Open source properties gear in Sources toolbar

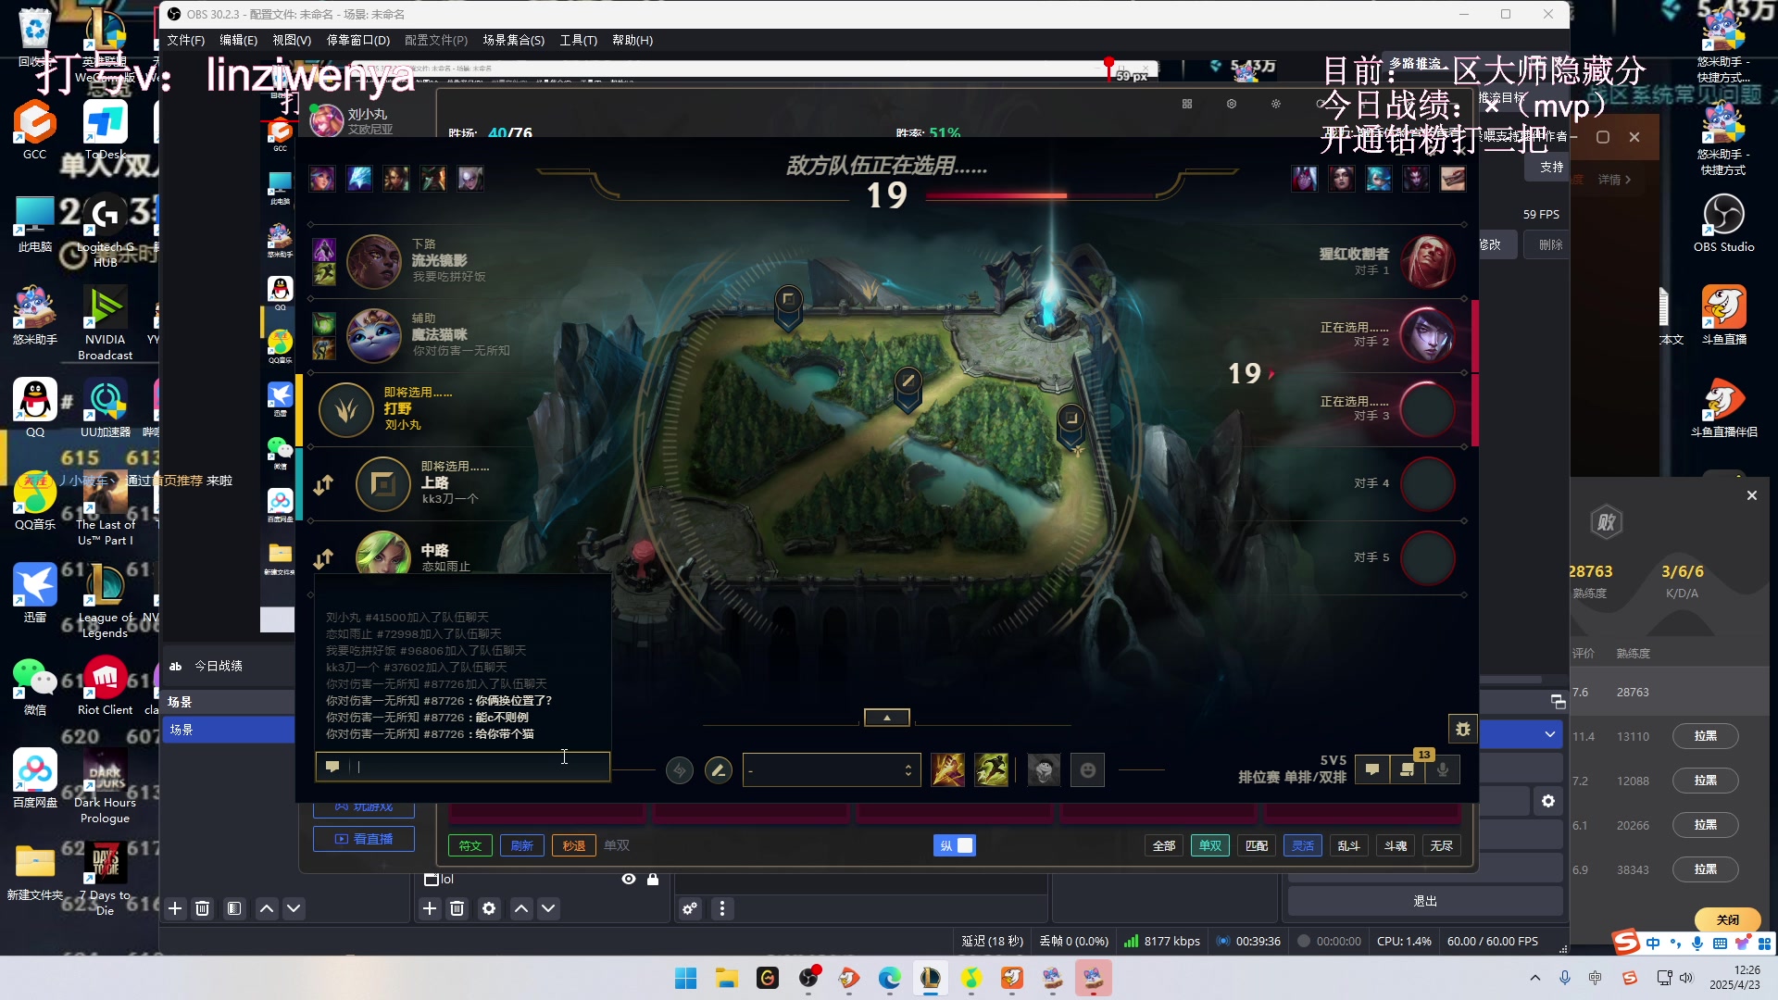(x=489, y=908)
